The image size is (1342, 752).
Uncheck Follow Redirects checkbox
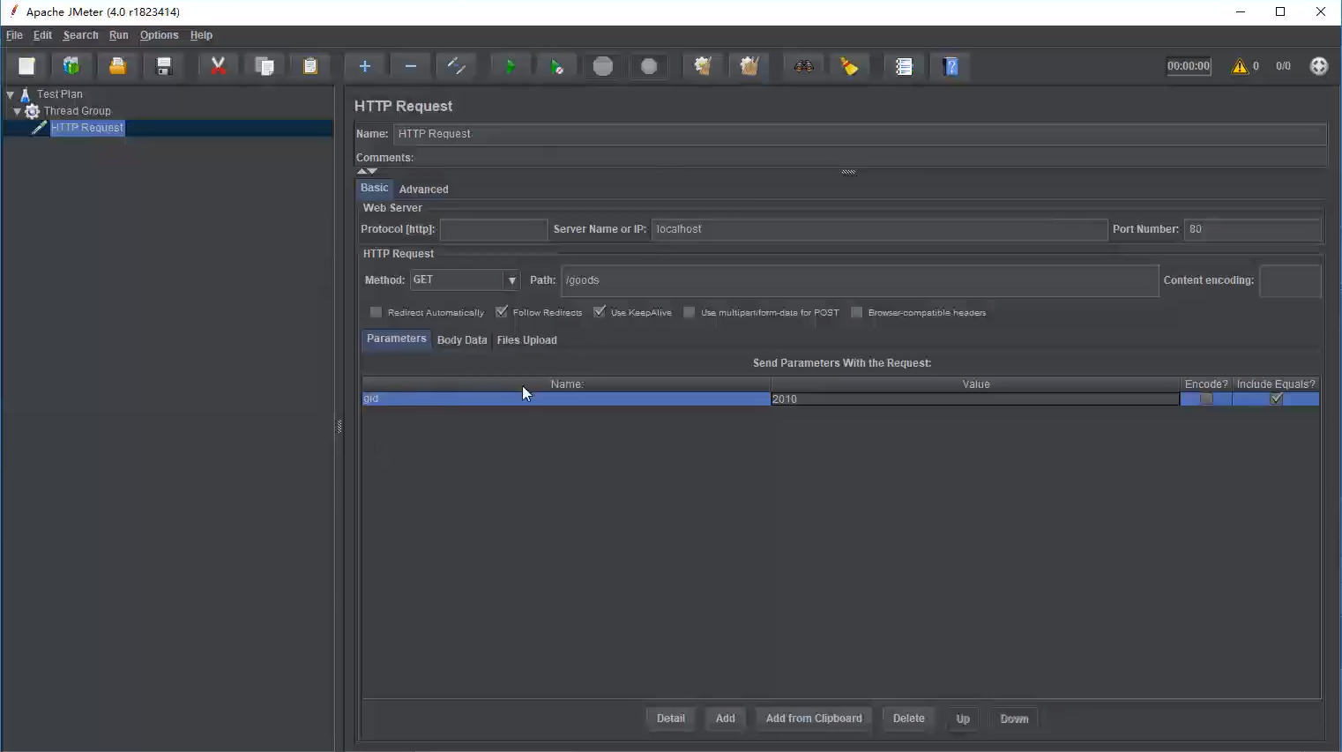tap(501, 312)
